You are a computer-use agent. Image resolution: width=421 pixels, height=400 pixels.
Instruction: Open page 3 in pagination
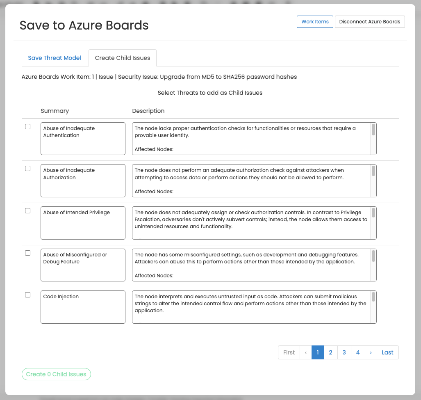(x=344, y=352)
